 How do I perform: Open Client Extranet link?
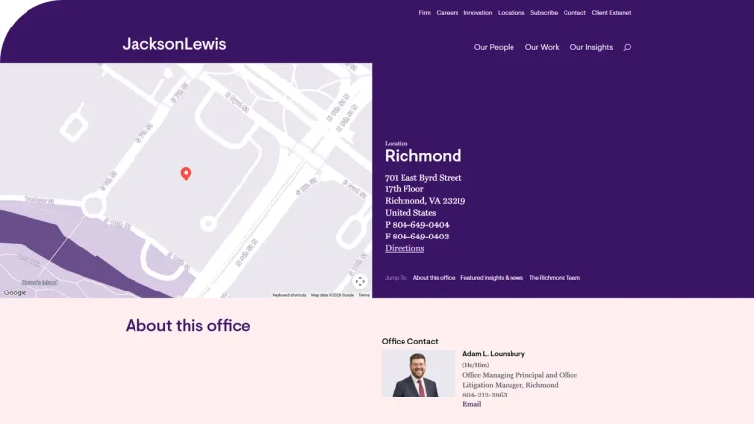click(612, 13)
